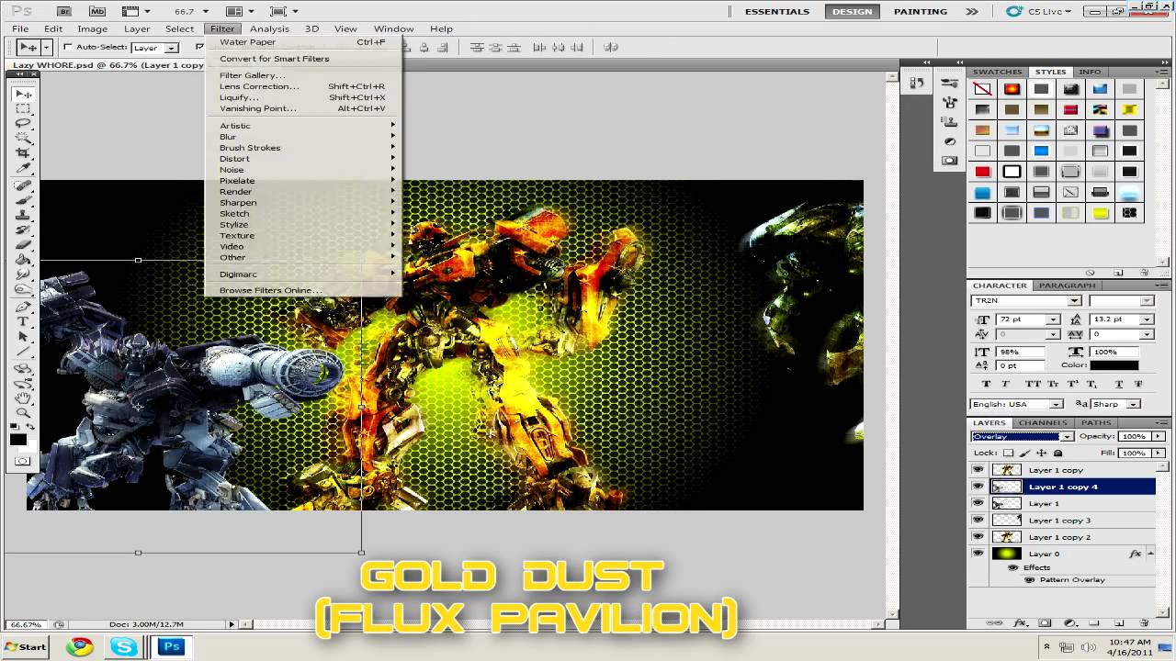Select the Zoom tool in toolbox
The height and width of the screenshot is (661, 1176).
tap(24, 413)
